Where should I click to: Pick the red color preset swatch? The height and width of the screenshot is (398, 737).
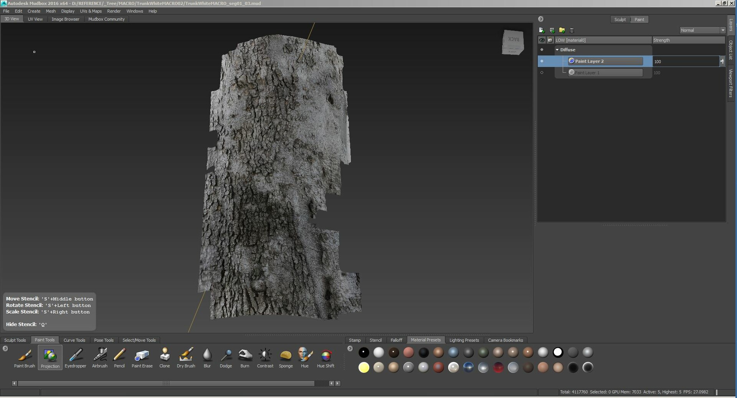(x=499, y=367)
